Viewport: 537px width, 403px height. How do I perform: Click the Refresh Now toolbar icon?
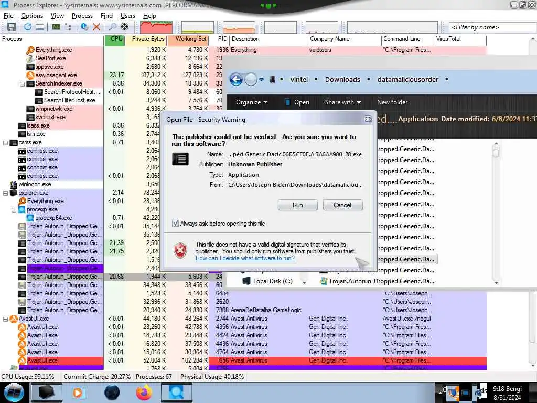(x=28, y=27)
